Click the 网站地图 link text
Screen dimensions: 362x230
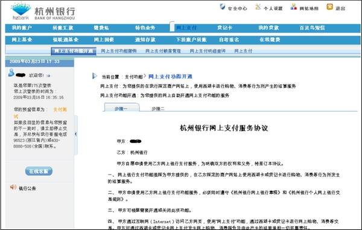(309, 8)
